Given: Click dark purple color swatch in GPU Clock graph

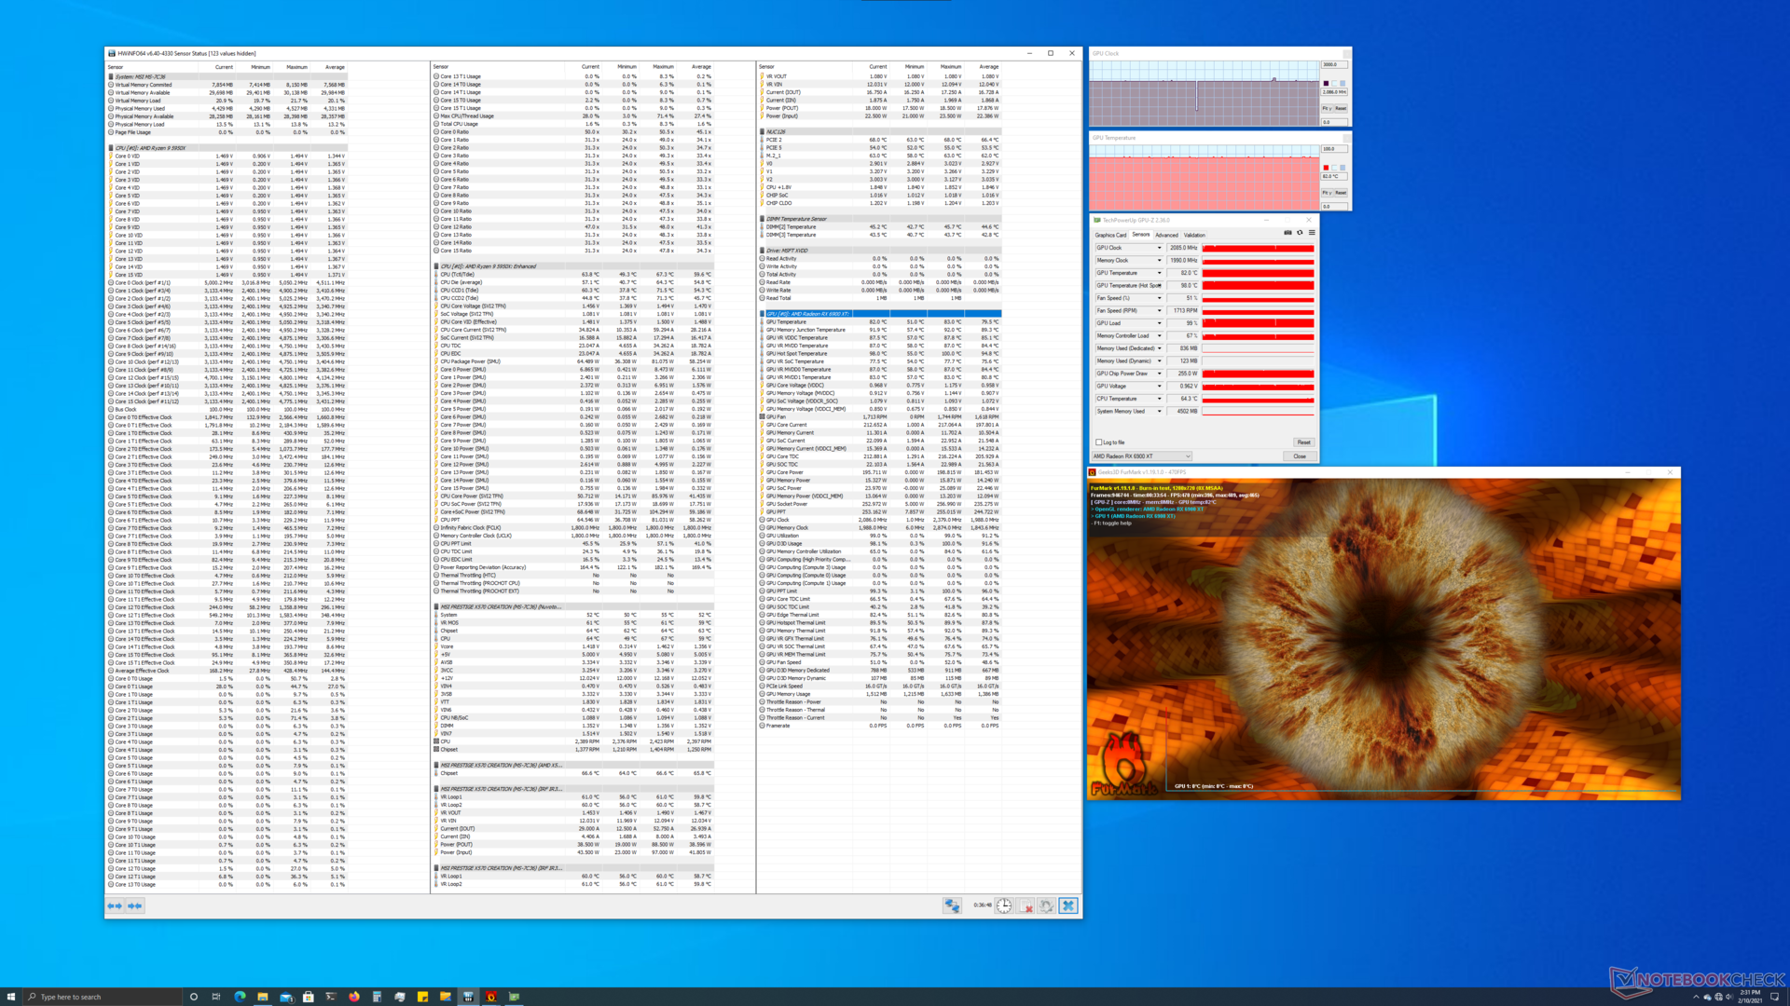Looking at the screenshot, I should [x=1326, y=83].
